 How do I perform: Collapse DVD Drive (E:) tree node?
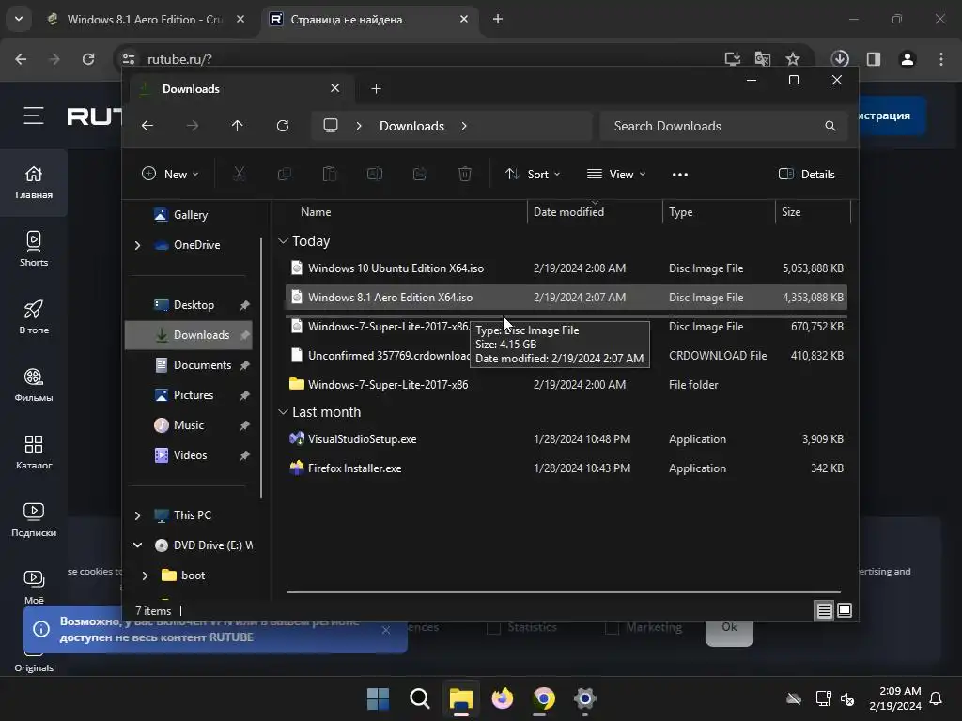(x=137, y=545)
